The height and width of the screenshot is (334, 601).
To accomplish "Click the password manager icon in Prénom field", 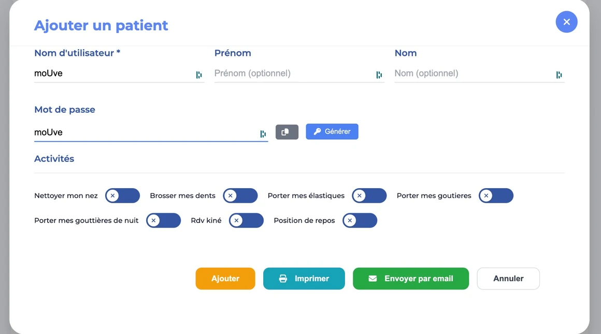I will coord(379,75).
